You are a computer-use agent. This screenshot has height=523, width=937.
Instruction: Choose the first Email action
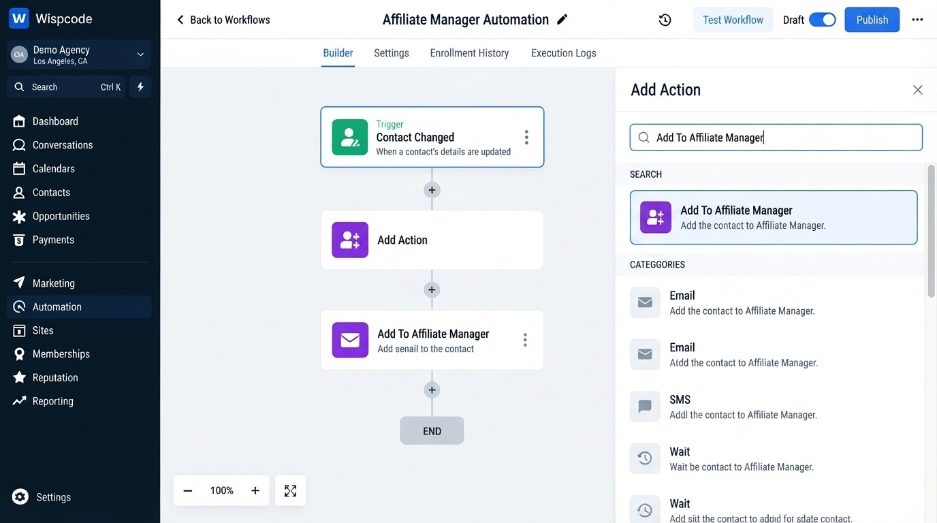point(774,302)
